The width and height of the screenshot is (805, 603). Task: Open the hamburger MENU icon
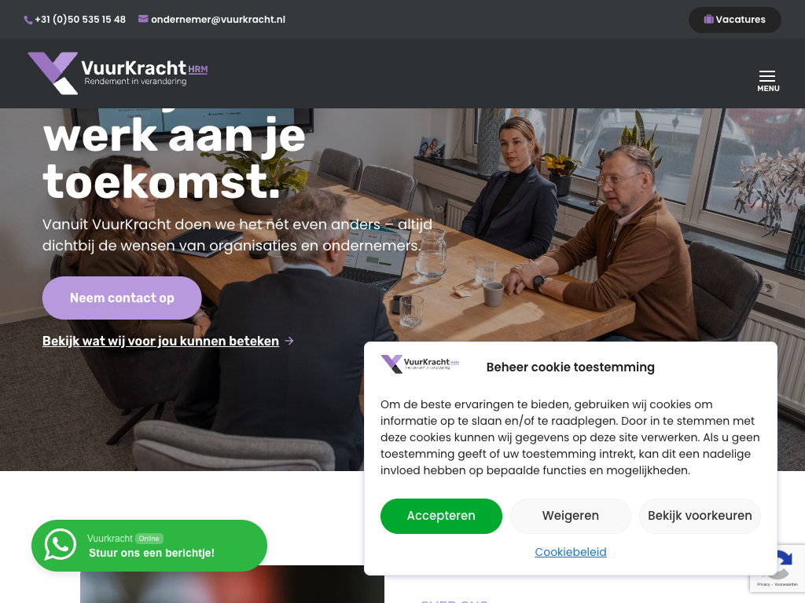click(x=767, y=81)
